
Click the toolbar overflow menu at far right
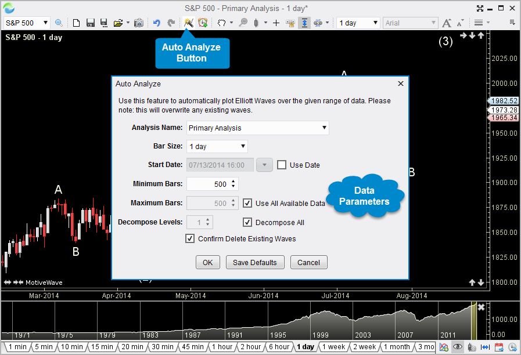coord(512,22)
